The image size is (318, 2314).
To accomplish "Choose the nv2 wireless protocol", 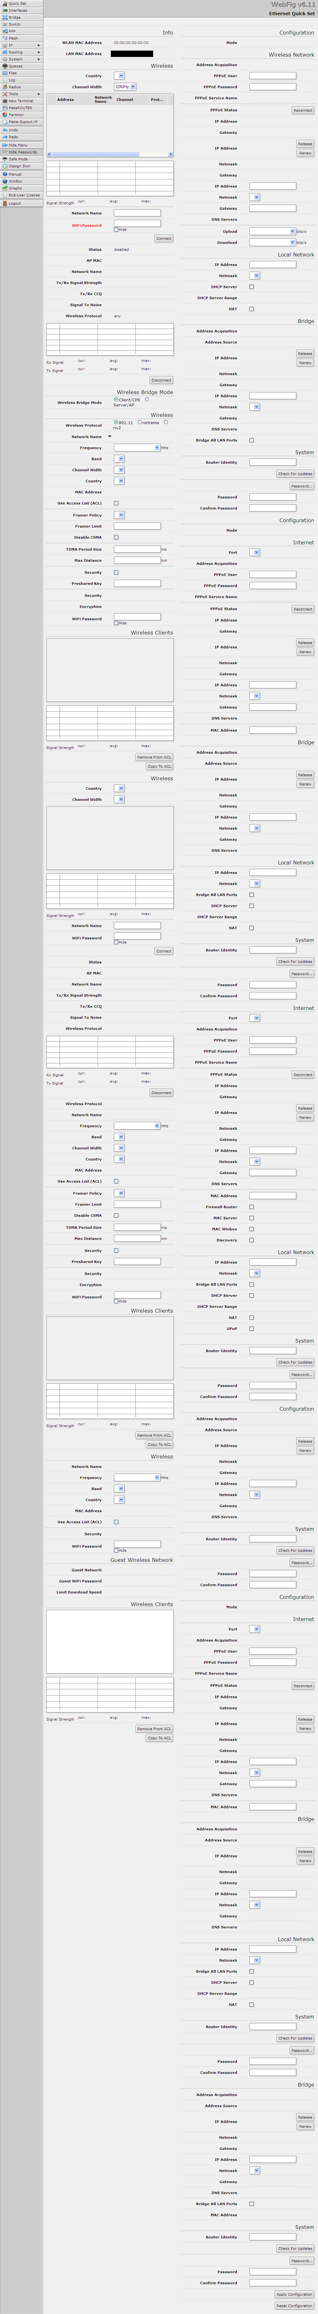I will click(166, 422).
